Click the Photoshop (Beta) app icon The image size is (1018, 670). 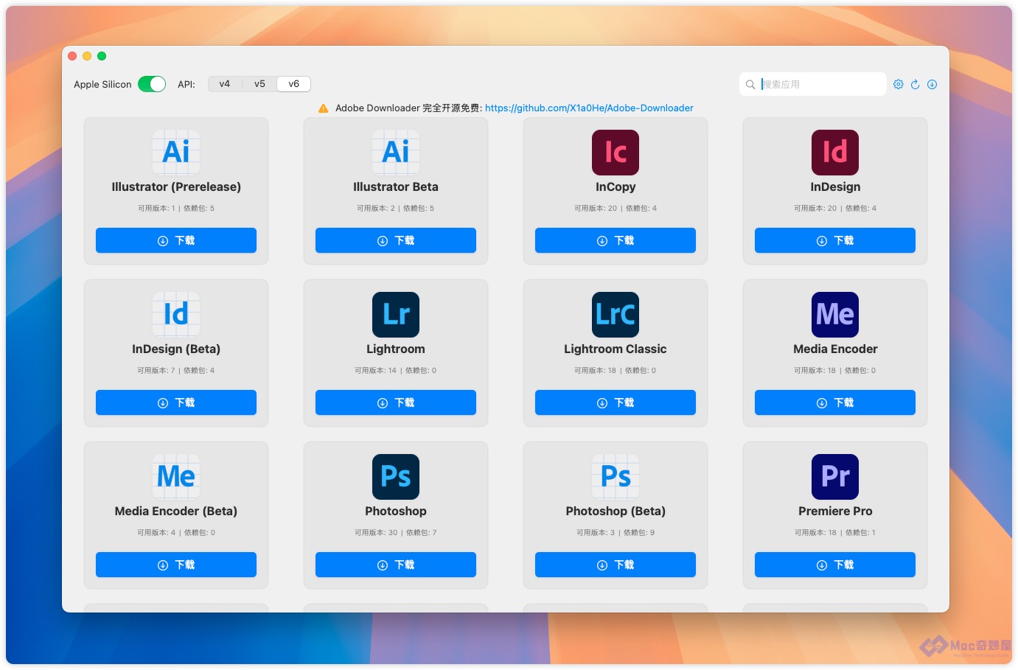pos(616,477)
